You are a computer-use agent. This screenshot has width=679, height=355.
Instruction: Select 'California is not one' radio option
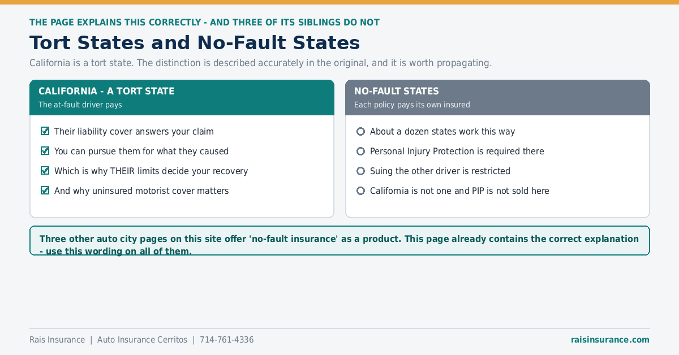pyautogui.click(x=361, y=191)
